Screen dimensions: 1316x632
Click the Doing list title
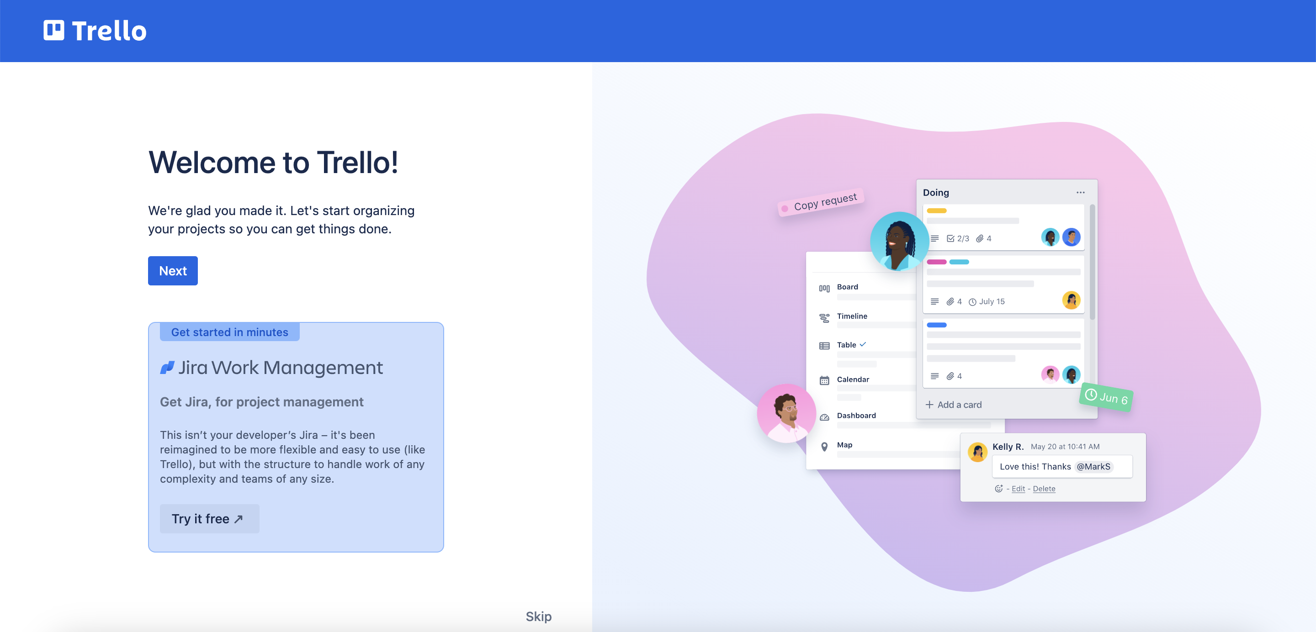(935, 192)
